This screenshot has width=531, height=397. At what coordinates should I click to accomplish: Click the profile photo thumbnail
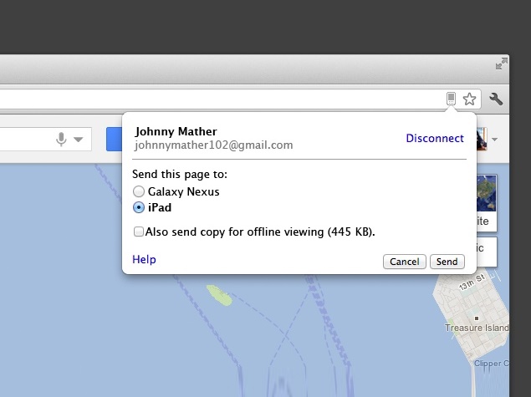pyautogui.click(x=482, y=139)
